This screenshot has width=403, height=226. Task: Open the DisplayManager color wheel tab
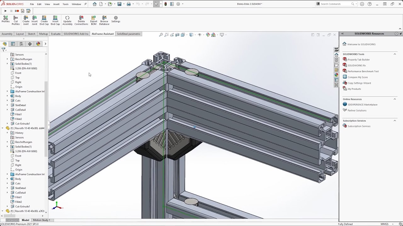click(38, 44)
